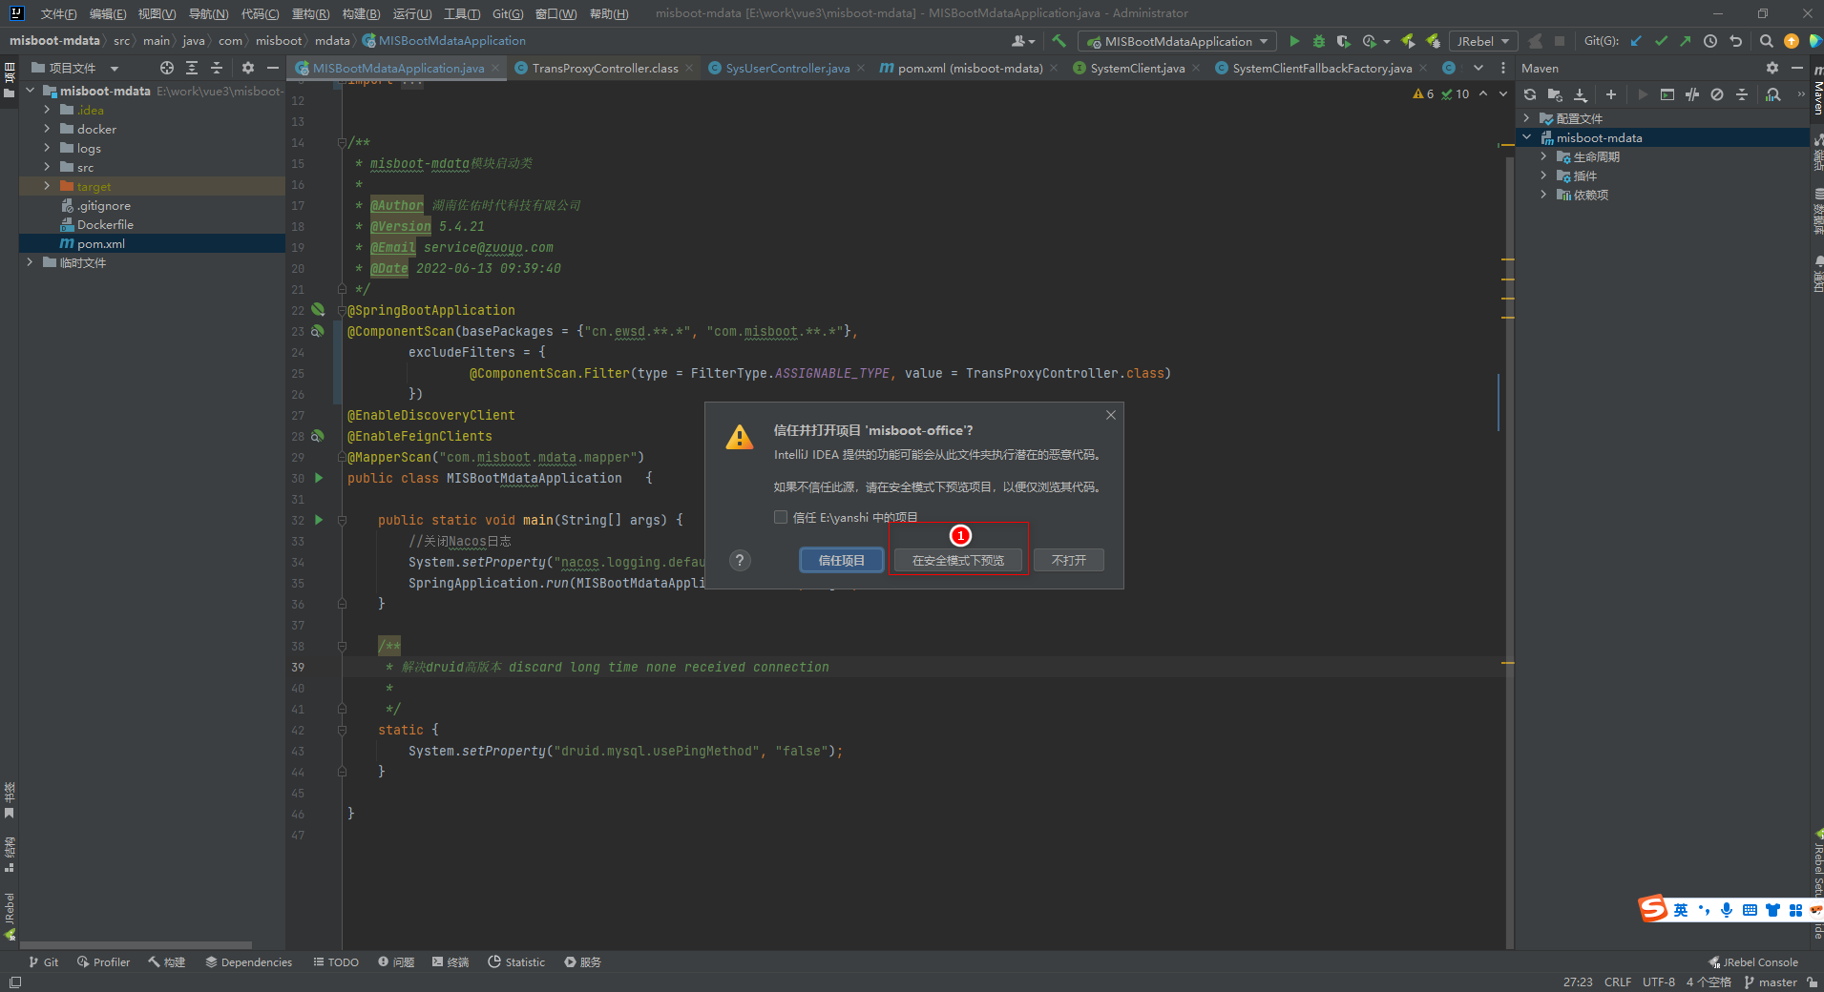Reload all Maven projects

(1530, 94)
